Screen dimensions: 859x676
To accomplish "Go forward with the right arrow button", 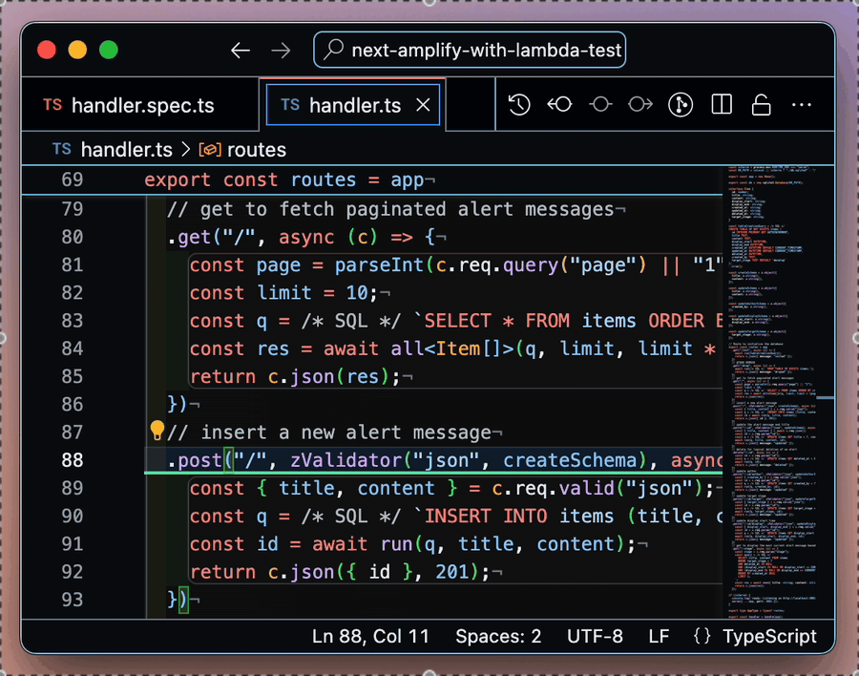I will 281,51.
